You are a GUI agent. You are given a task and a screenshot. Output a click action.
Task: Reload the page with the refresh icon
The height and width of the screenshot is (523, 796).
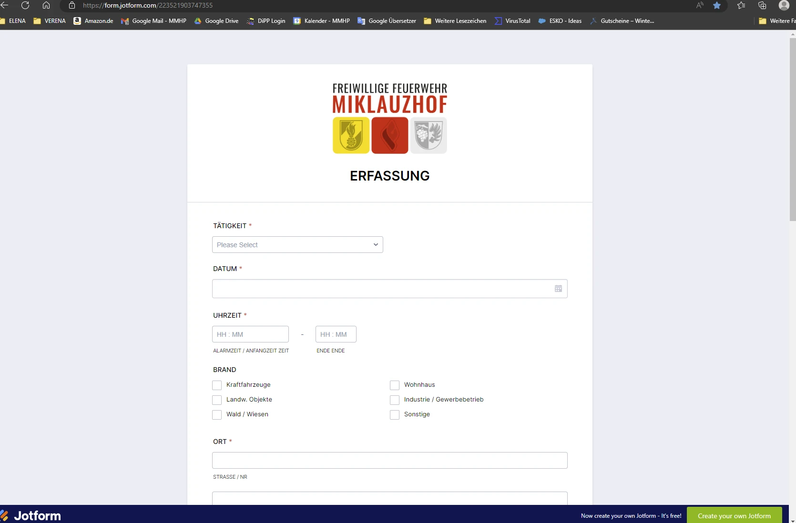[x=25, y=5]
